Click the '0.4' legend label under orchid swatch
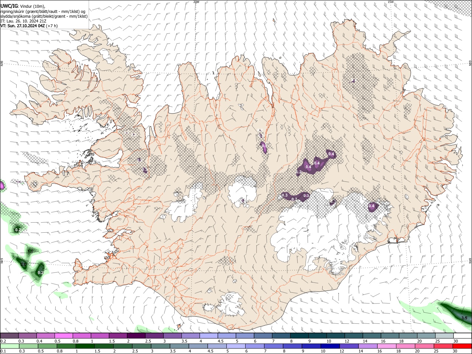The image size is (472, 354). (39, 341)
